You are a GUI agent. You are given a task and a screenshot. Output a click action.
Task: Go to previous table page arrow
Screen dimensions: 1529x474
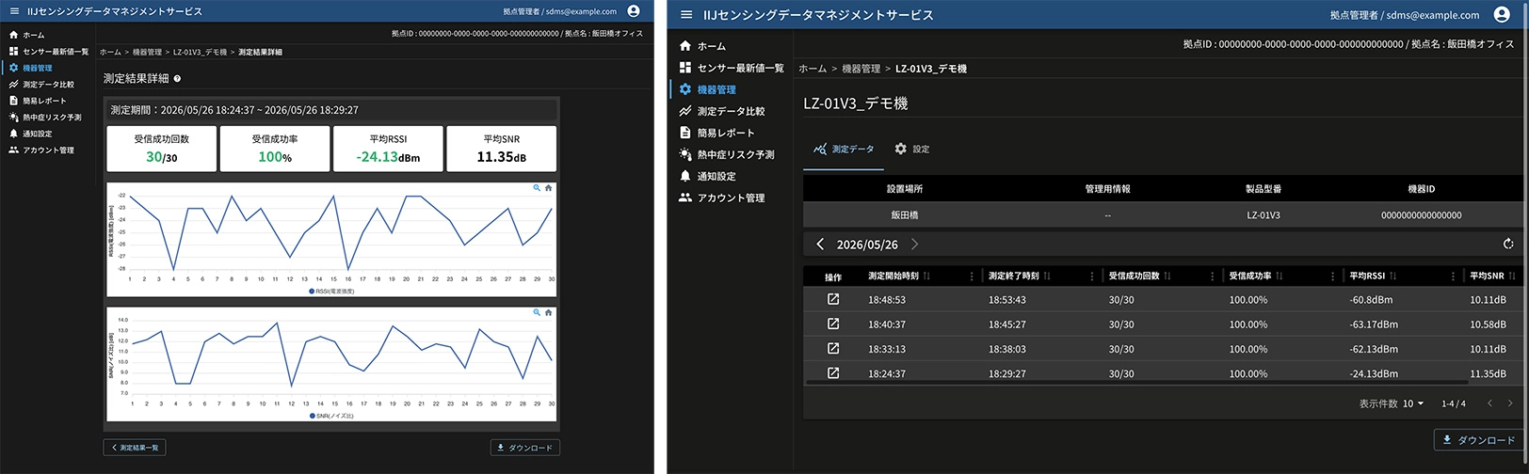1489,403
